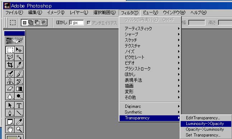Open the 選択範囲(S) menu
Image resolution: width=232 pixels, height=139 pixels.
point(105,13)
